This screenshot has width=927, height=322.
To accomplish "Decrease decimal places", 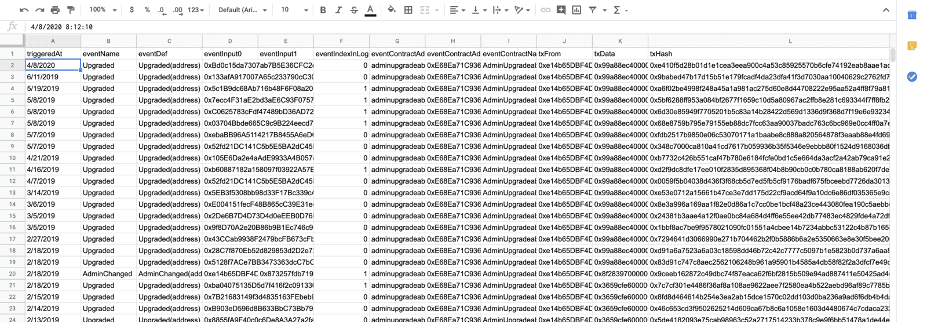I will 162,10.
